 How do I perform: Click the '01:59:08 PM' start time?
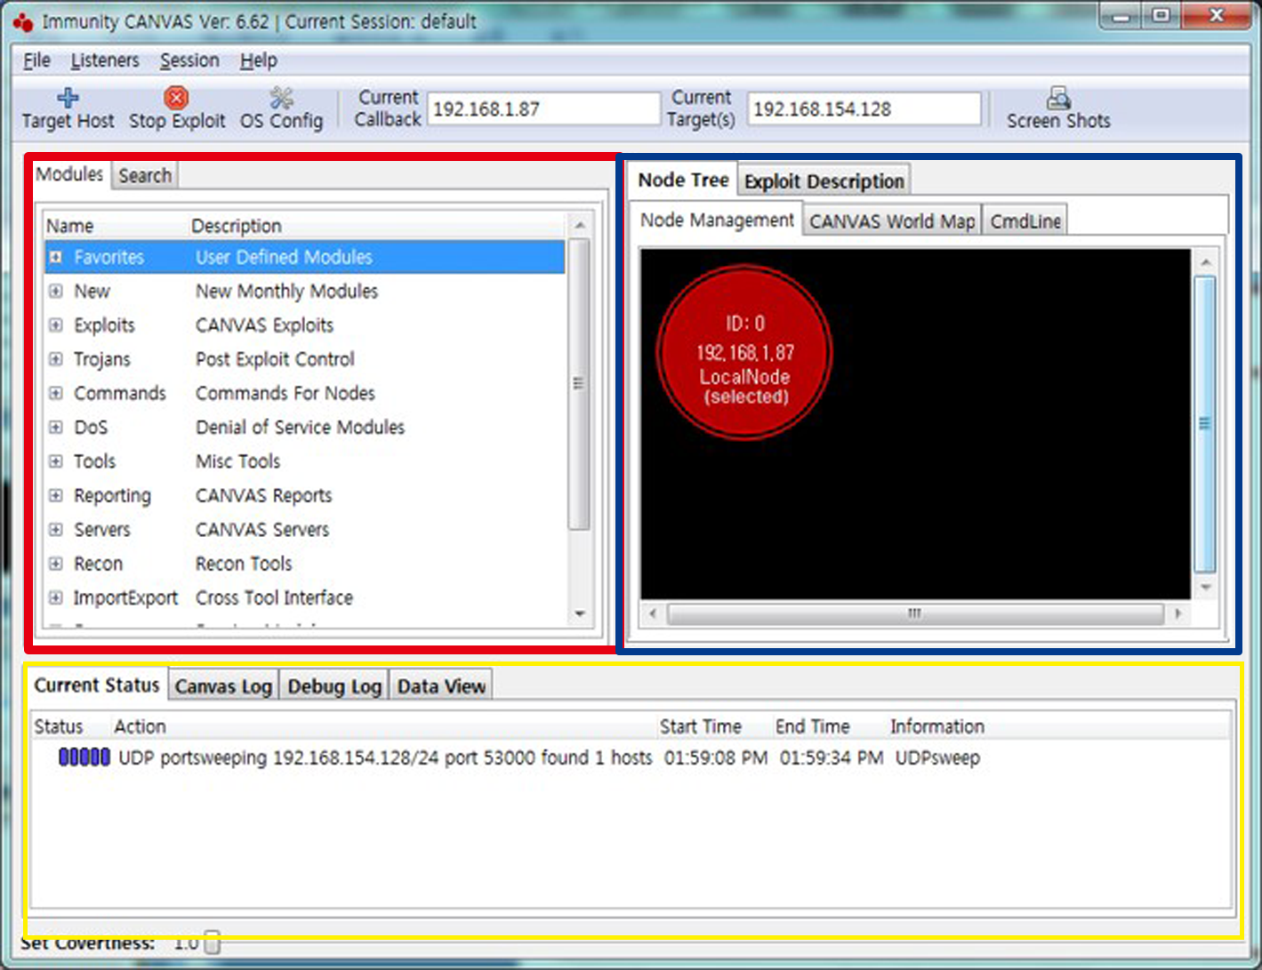coord(716,758)
